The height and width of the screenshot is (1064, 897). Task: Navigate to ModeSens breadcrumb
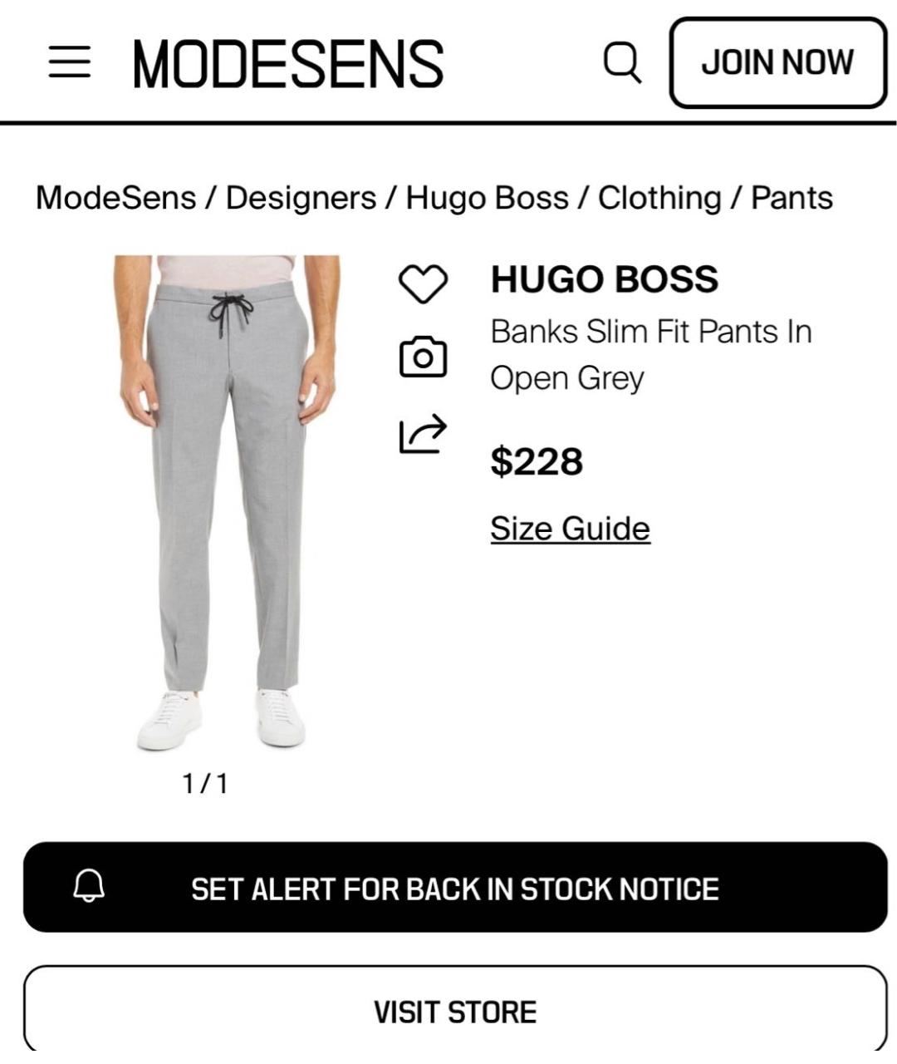116,198
